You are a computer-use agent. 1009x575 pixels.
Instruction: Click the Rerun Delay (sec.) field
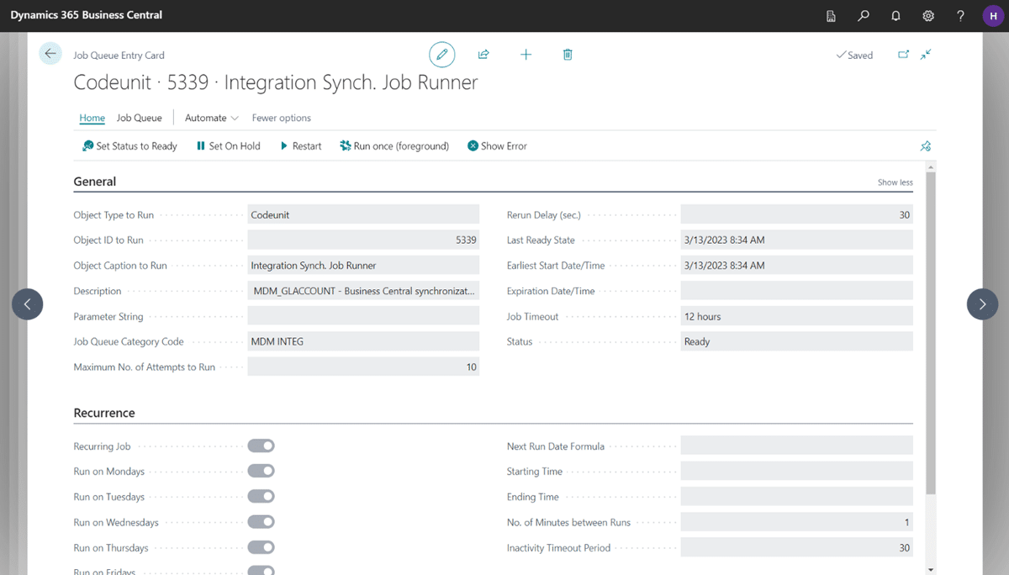pos(796,214)
